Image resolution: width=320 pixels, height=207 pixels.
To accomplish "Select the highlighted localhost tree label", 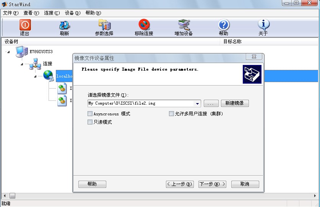I will coord(64,76).
